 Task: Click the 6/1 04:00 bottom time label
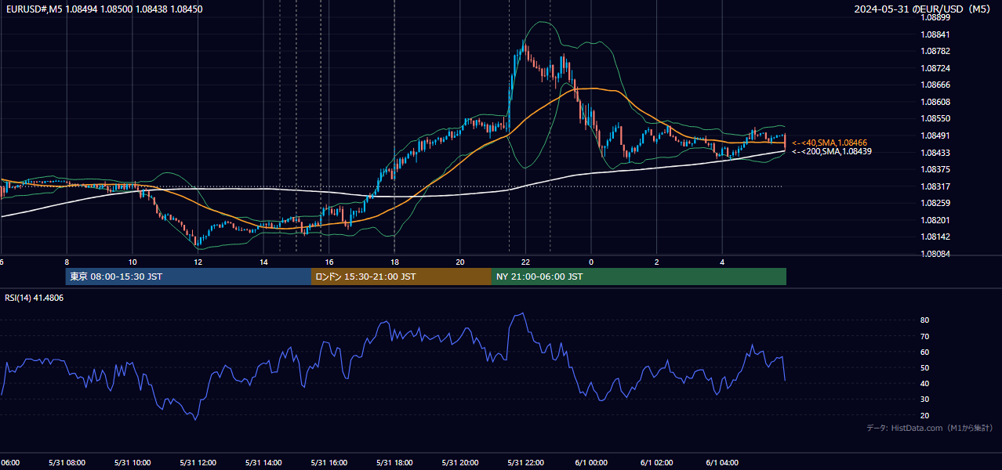(722, 463)
